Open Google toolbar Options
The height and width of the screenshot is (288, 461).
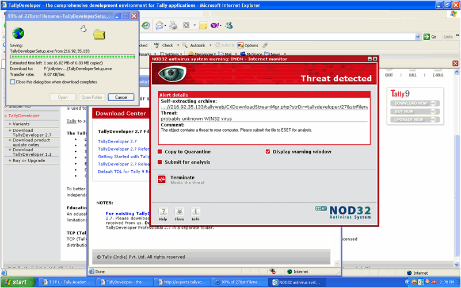(248, 45)
